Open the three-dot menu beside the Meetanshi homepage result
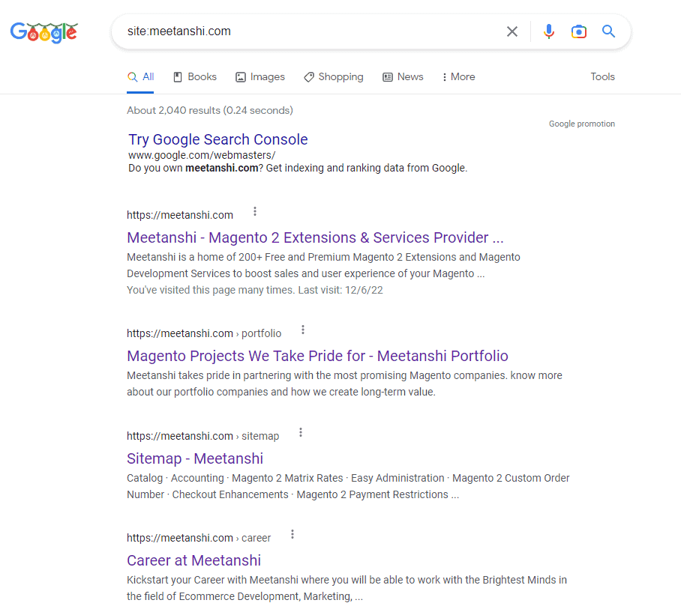This screenshot has width=681, height=615. pos(255,211)
